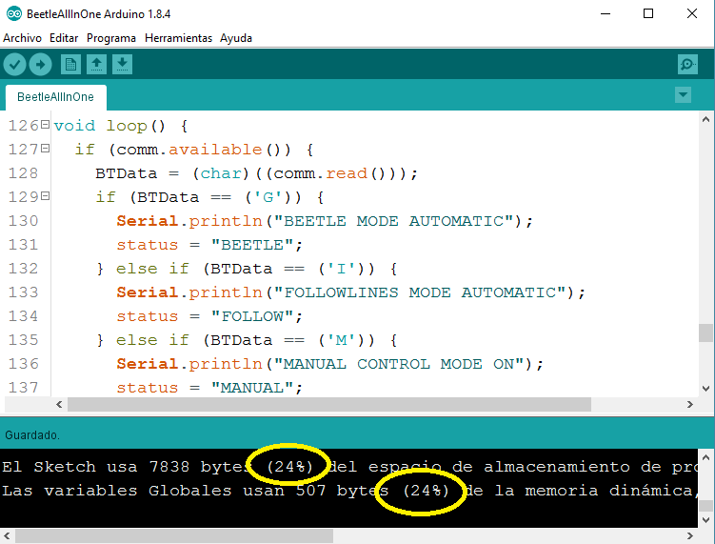Click the text "BEETLE MODE AUTOMATIC"
The height and width of the screenshot is (544, 715).
pyautogui.click(x=393, y=221)
